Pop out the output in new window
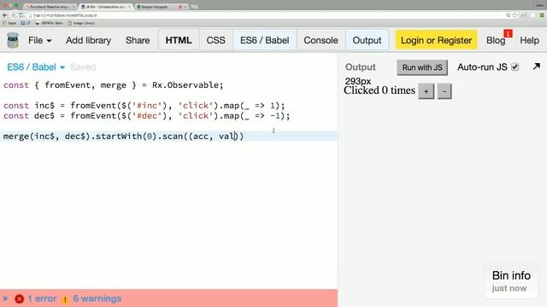 [x=537, y=67]
